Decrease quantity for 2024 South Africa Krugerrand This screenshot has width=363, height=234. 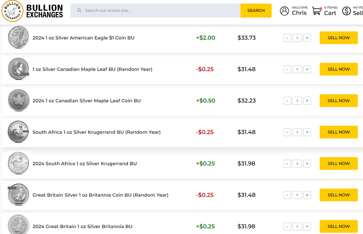click(287, 164)
